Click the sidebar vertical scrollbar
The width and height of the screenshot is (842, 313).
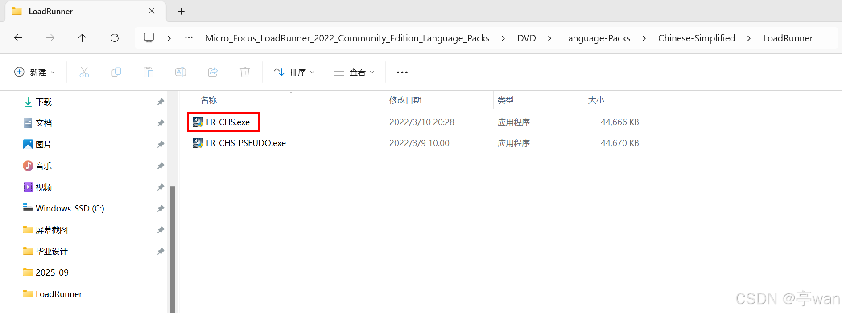(x=172, y=249)
